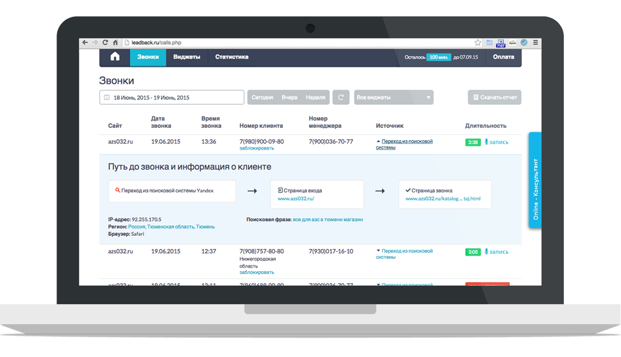Expand source details for 12:37 call

click(404, 254)
